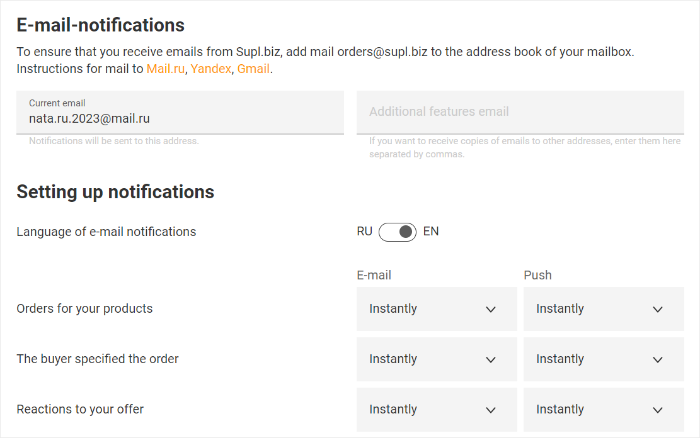Open Push dropdown for Orders for your products
This screenshot has width=700, height=438.
click(603, 309)
